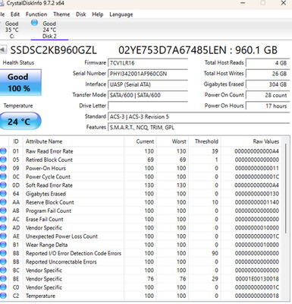Click the previous disk arrow beside SSDSC2KB960GZL
292x304 pixels.
(3, 49)
